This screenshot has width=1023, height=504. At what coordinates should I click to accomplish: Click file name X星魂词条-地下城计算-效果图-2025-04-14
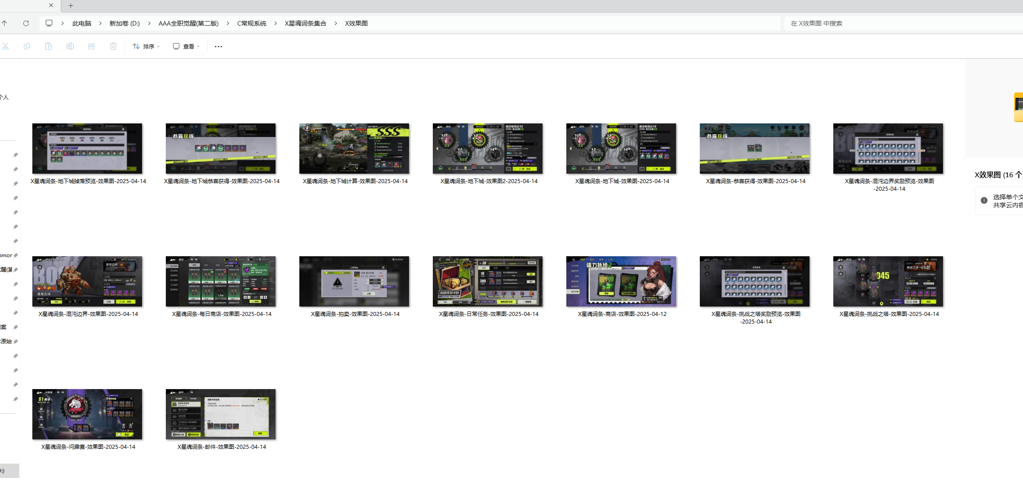[x=355, y=181]
